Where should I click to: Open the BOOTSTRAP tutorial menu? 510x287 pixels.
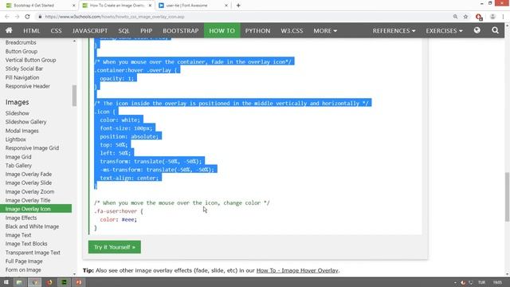click(181, 30)
